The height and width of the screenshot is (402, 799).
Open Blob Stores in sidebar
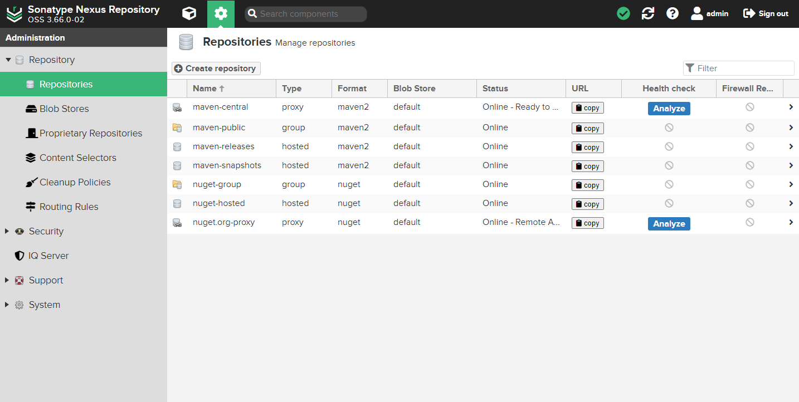(x=64, y=109)
